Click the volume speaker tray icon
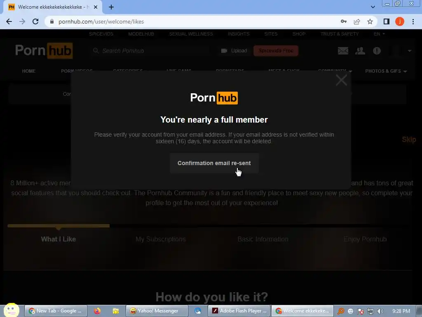422x317 pixels. pyautogui.click(x=380, y=311)
